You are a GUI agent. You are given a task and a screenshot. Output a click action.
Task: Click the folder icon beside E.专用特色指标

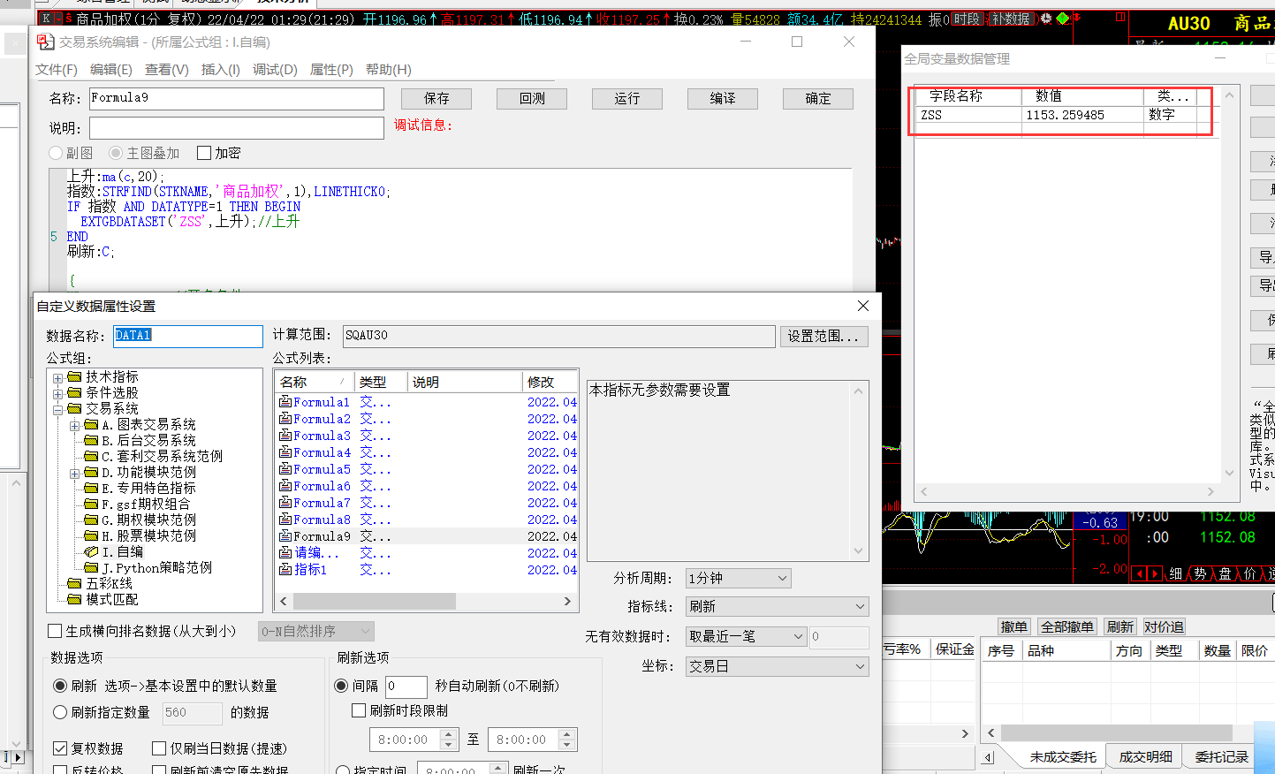[91, 489]
